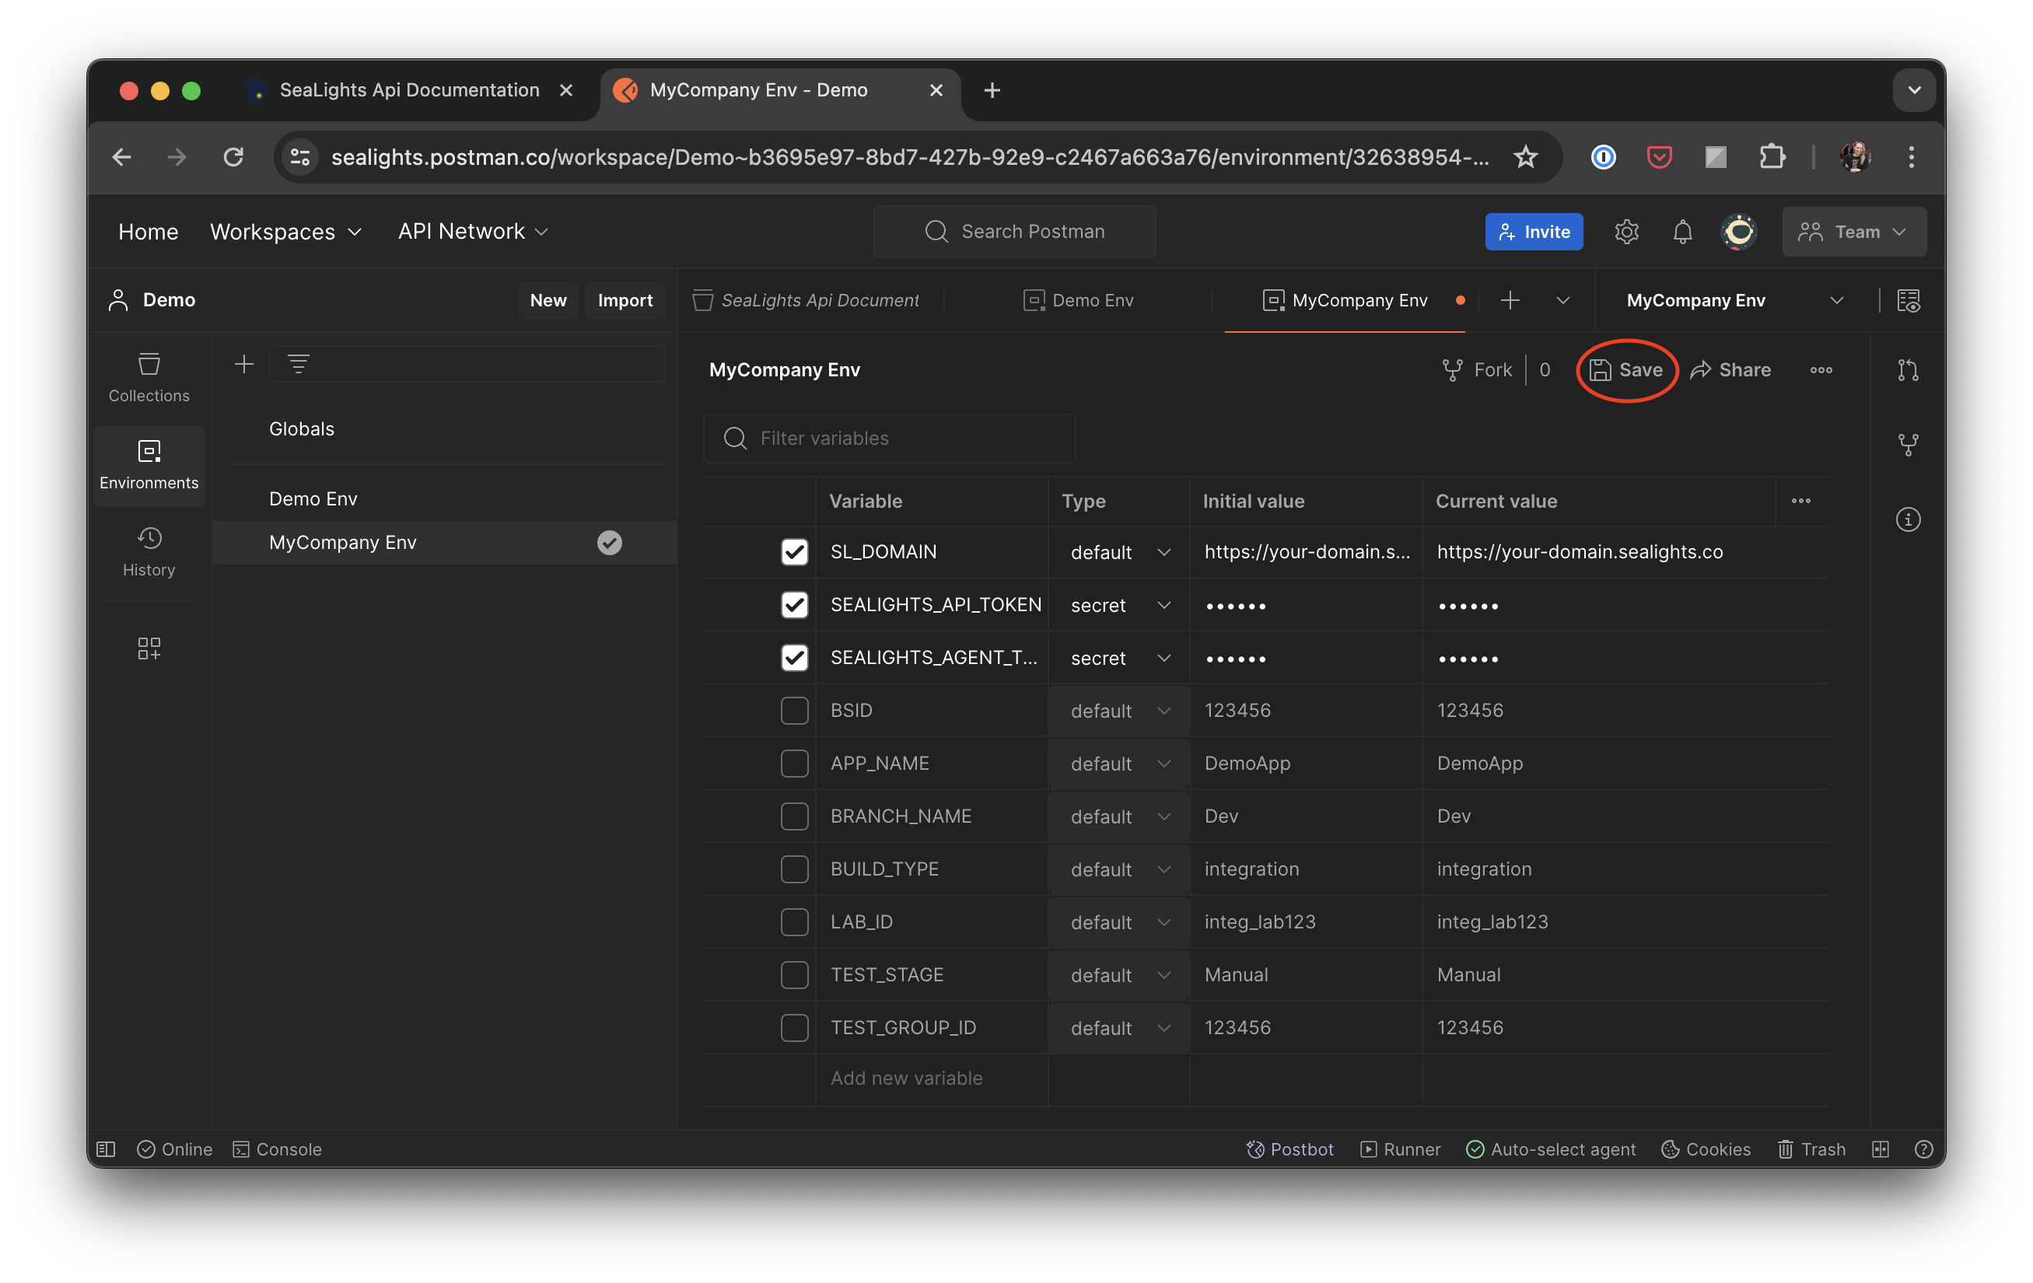The height and width of the screenshot is (1283, 2033).
Task: Open Trash in status bar
Action: pyautogui.click(x=1811, y=1148)
